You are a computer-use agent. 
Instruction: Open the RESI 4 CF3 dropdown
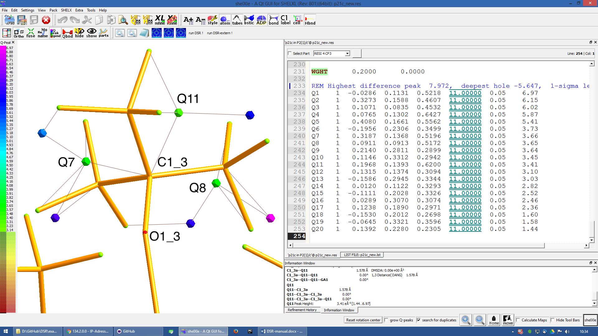pyautogui.click(x=332, y=54)
